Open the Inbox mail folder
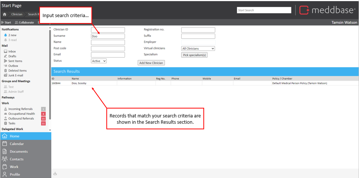The width and height of the screenshot is (359, 178). click(12, 51)
